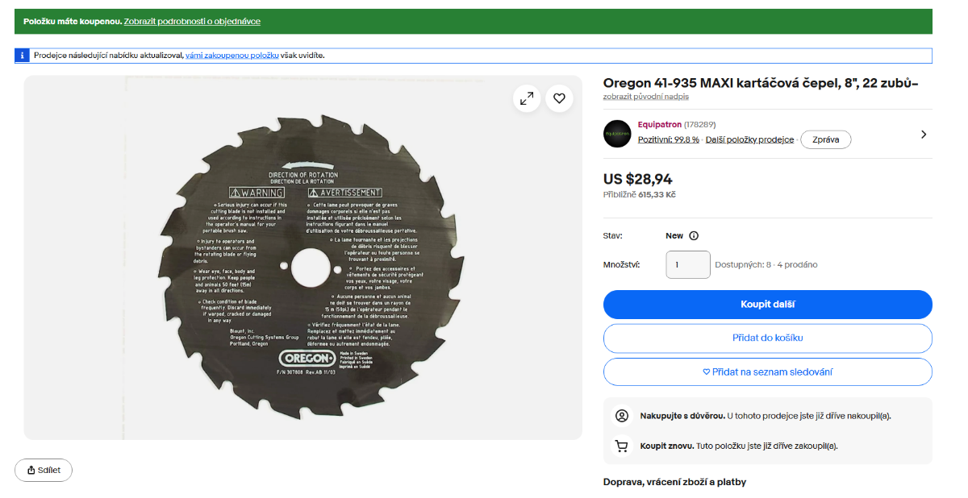The width and height of the screenshot is (968, 498).
Task: Click the cart icon beside Koupit znovu
Action: click(x=621, y=446)
